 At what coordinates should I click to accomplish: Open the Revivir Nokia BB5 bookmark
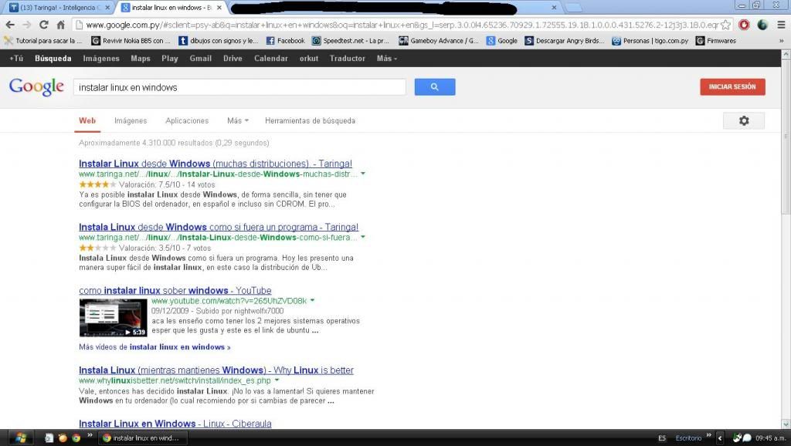coord(131,41)
